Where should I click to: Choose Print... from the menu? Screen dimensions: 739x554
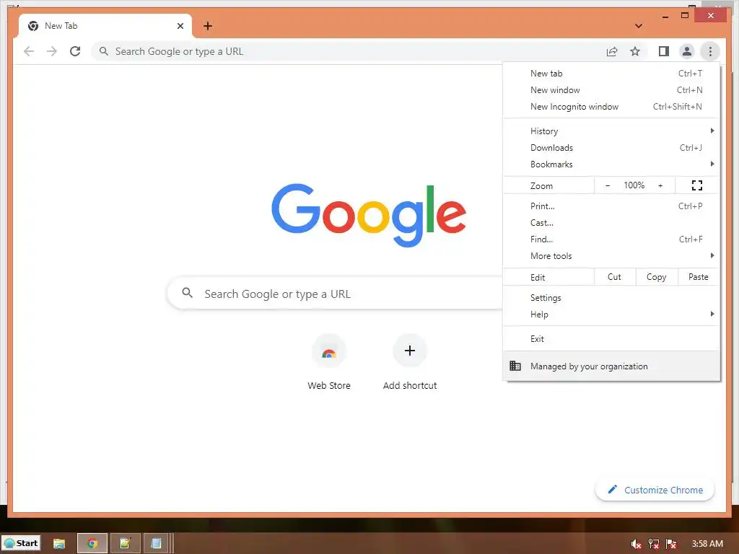tap(611, 206)
